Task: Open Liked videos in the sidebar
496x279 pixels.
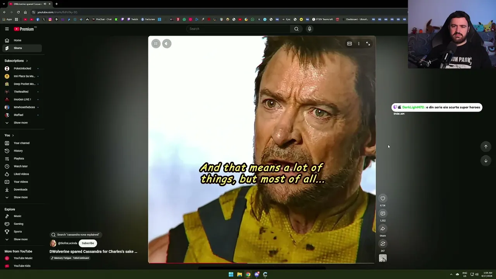Action: tap(22, 174)
